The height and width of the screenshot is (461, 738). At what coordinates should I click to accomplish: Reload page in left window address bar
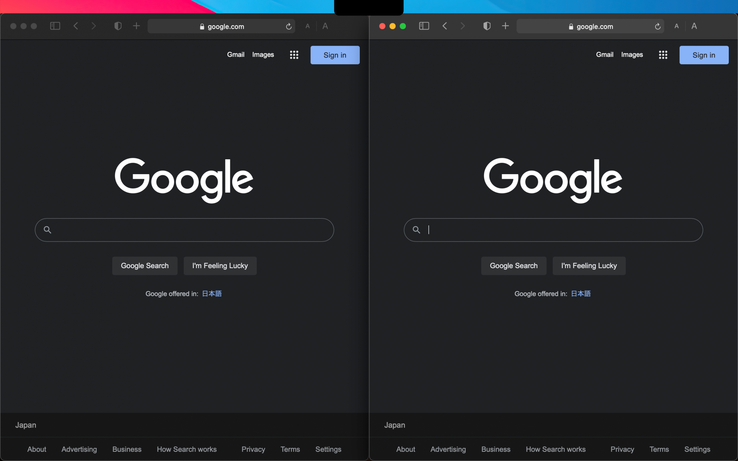(289, 26)
